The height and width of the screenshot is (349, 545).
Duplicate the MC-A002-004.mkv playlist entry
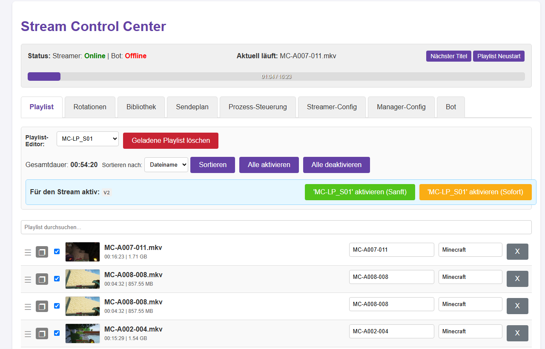(x=42, y=333)
